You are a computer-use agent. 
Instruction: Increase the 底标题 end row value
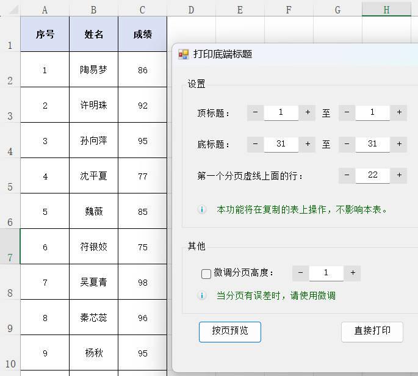398,144
